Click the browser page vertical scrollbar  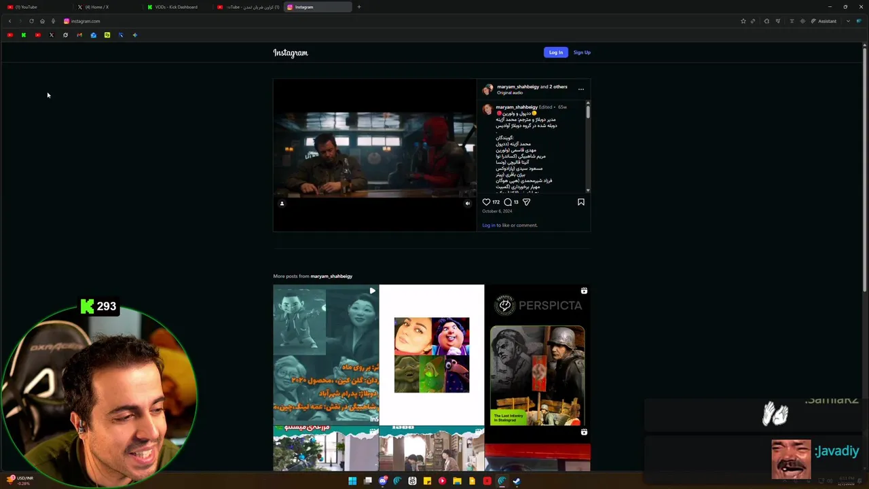(x=865, y=170)
